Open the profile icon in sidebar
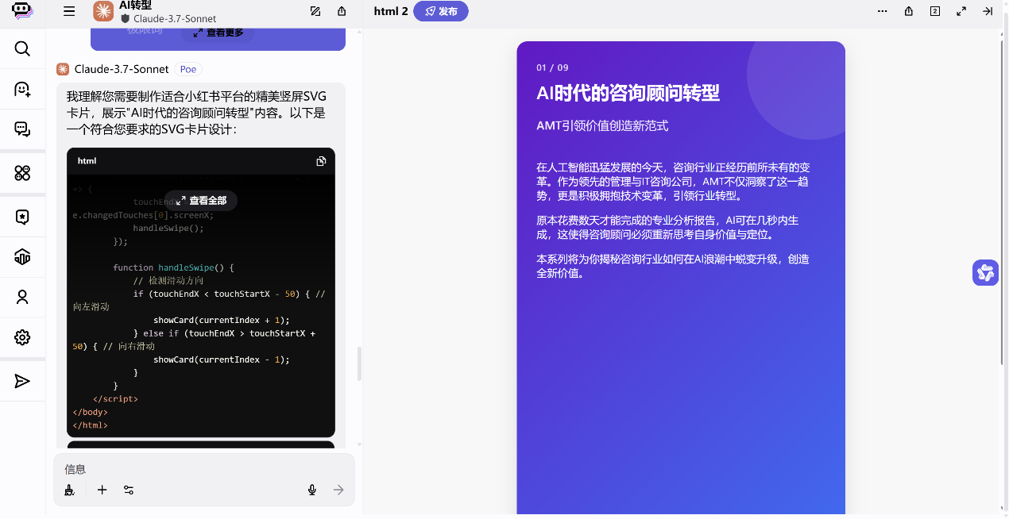 [x=22, y=297]
